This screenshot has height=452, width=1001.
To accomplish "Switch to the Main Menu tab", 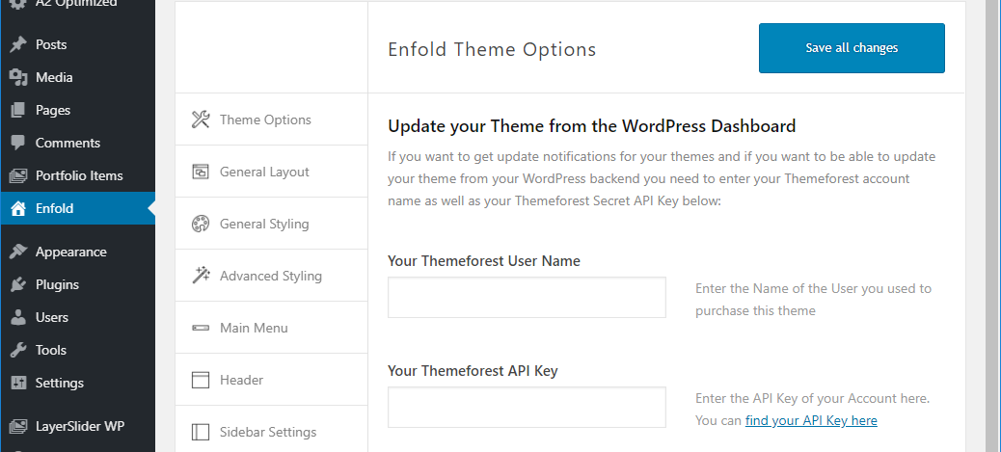I will pos(254,328).
